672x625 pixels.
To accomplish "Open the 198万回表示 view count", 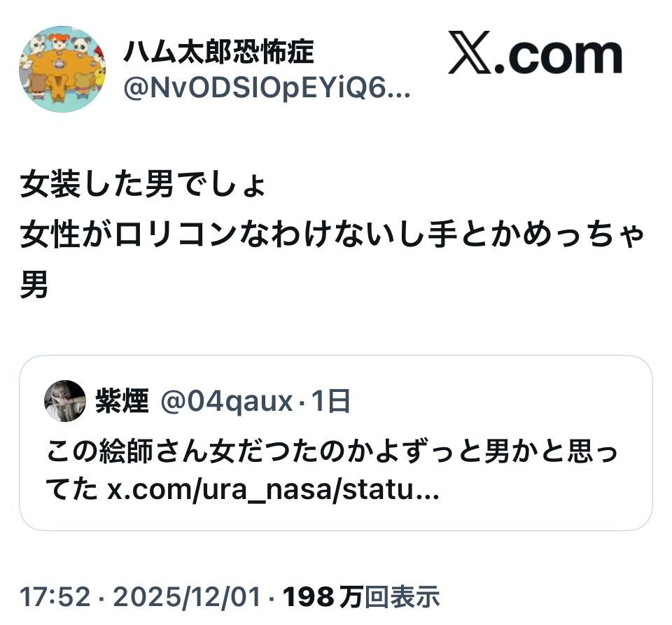I will tap(361, 597).
